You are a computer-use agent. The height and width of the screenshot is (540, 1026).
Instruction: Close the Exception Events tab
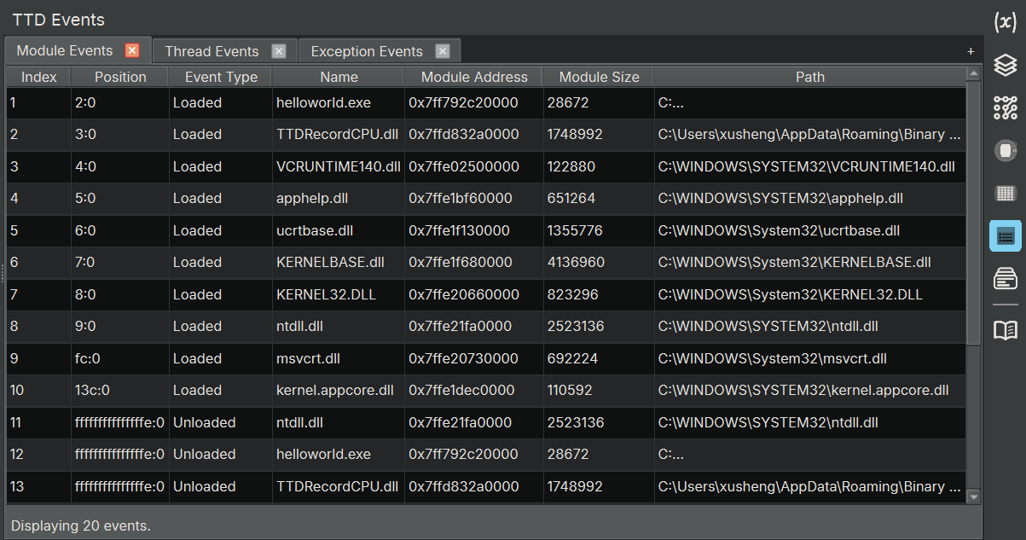442,51
